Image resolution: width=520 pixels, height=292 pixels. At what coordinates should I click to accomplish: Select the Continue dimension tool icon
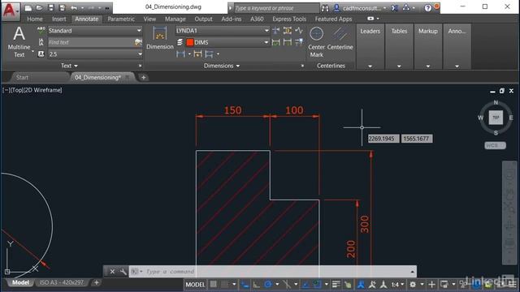(x=210, y=54)
